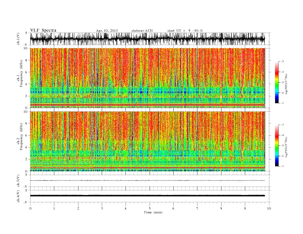Select the date label "Apr. 10, 2013"
This screenshot has width=303, height=234.
tap(107, 31)
